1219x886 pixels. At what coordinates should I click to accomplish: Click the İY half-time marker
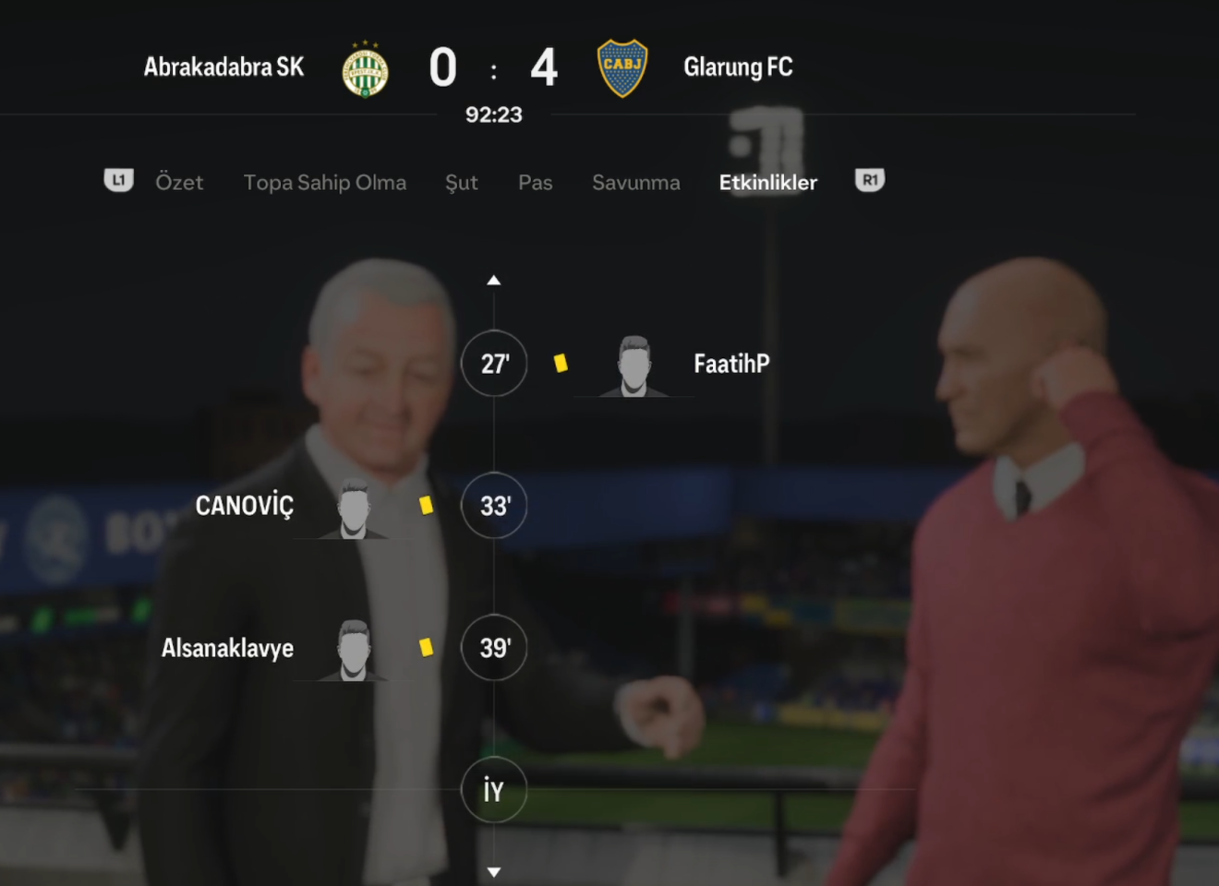tap(494, 790)
